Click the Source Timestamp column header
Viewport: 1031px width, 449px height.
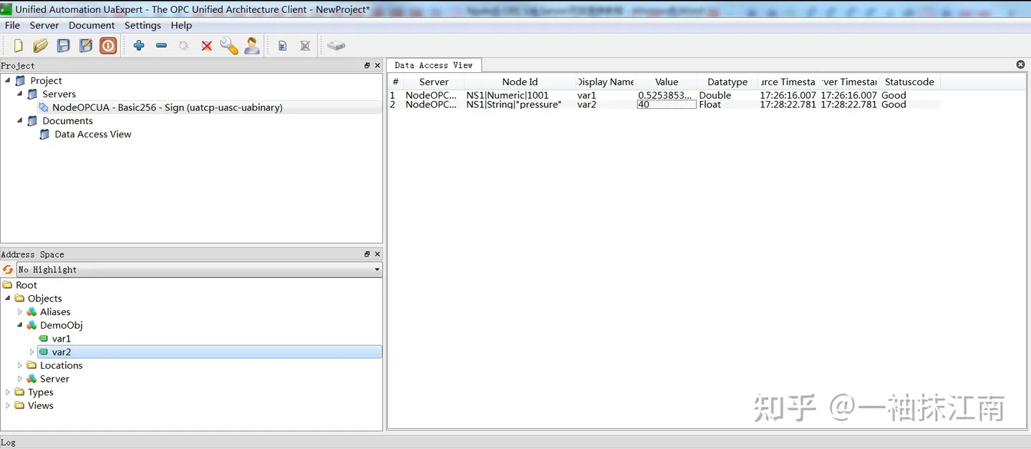click(788, 82)
